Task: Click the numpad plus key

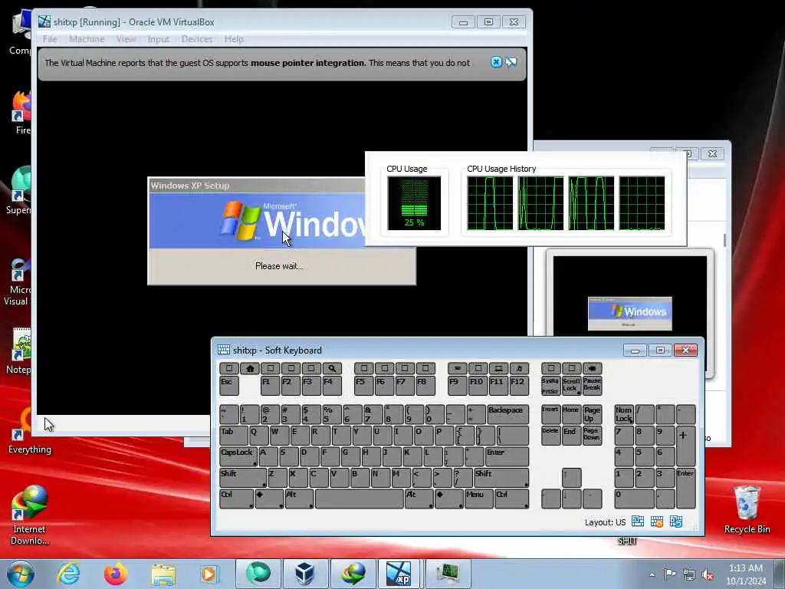Action: pyautogui.click(x=686, y=446)
